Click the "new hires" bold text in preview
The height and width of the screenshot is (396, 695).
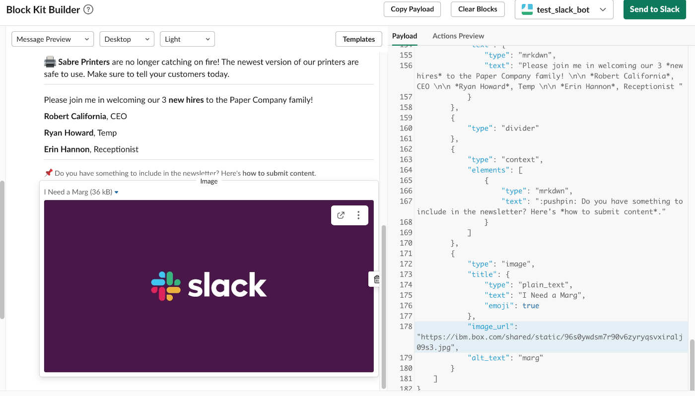[x=186, y=100]
